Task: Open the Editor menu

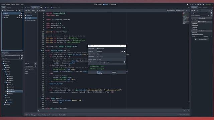Action: click(18, 4)
